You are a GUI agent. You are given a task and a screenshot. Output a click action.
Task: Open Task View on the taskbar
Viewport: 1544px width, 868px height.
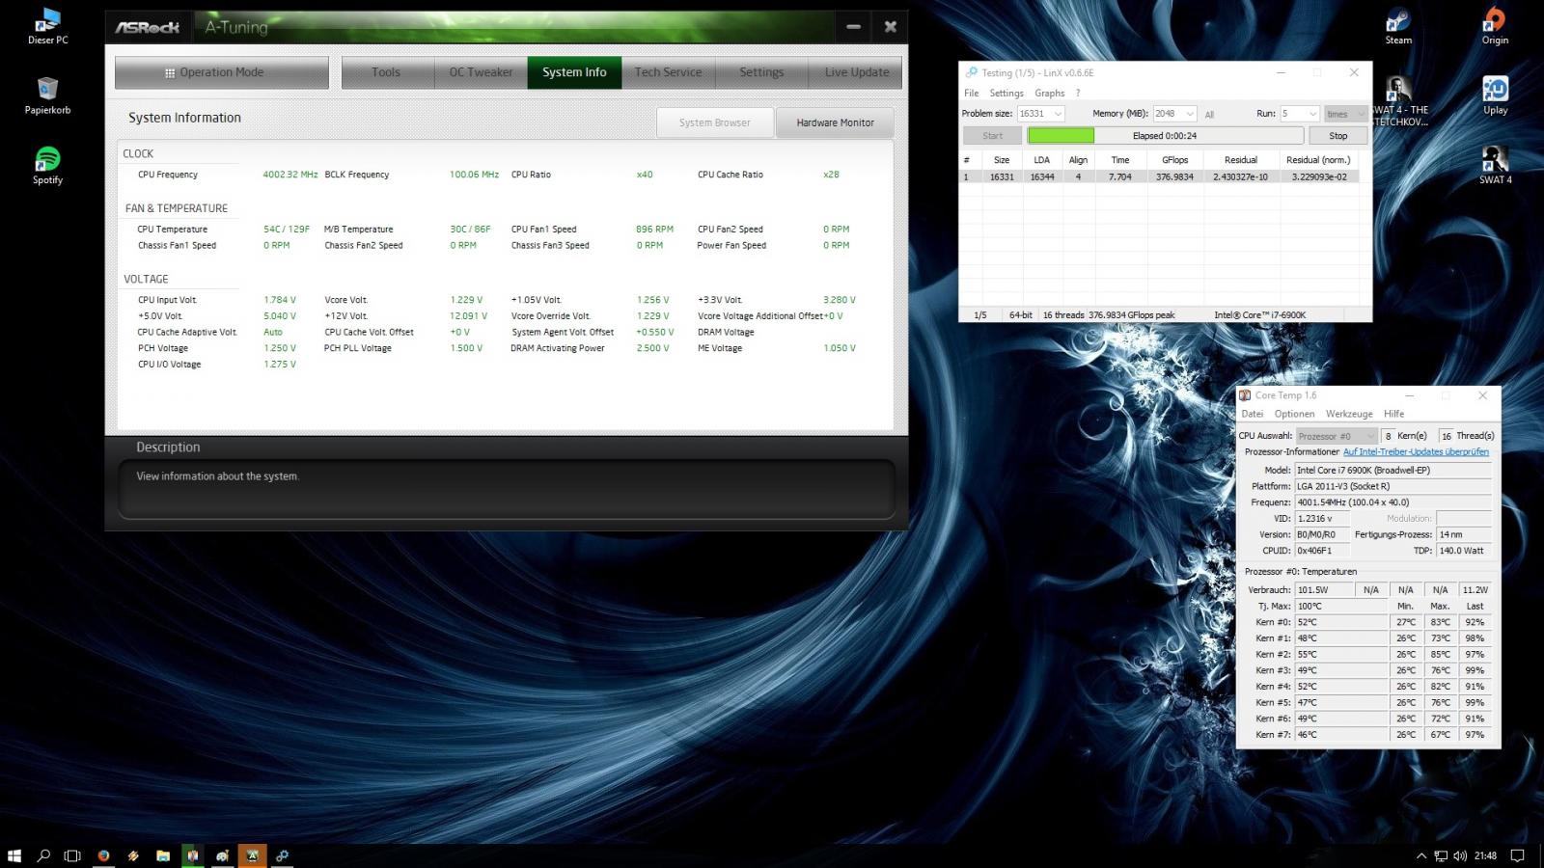(72, 855)
